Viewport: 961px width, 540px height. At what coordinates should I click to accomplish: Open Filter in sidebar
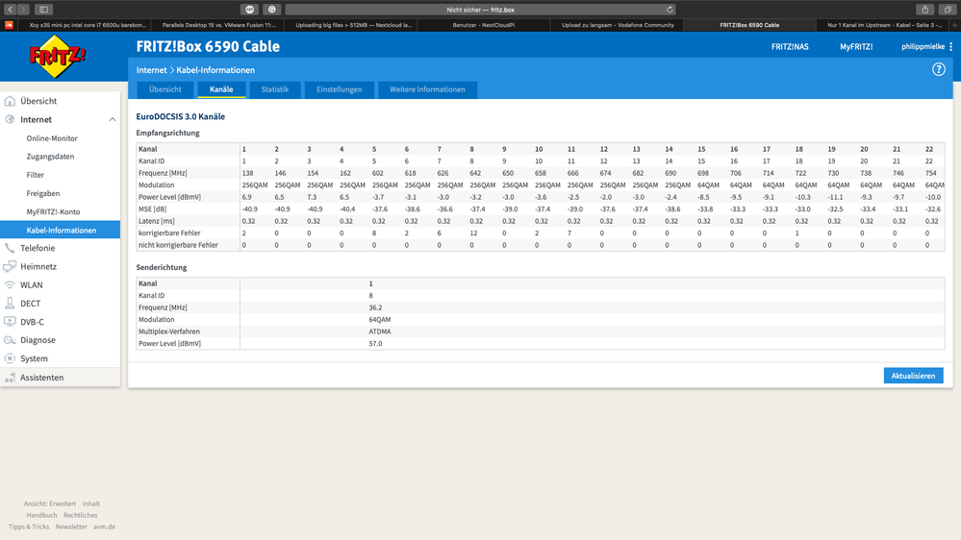(35, 175)
